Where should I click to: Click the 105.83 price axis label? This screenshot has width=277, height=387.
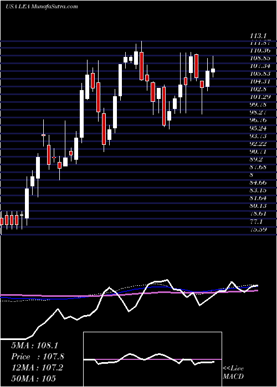click(x=261, y=74)
